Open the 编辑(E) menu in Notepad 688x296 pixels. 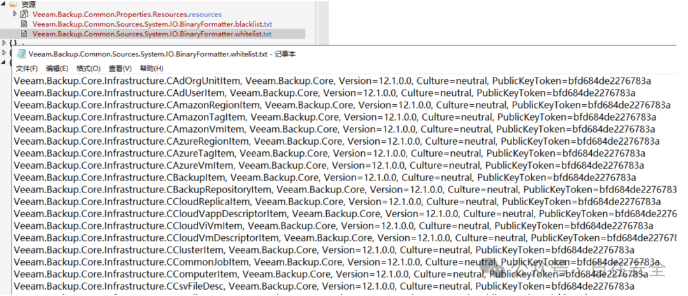57,69
